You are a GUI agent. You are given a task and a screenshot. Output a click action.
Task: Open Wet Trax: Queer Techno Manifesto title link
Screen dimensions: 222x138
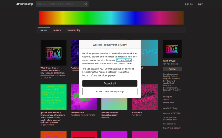[x=50, y=69]
